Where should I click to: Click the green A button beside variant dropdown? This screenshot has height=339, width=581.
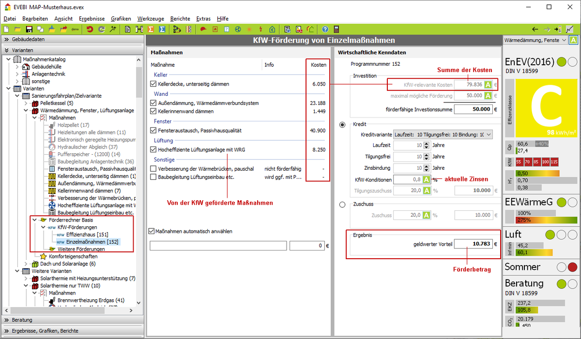pyautogui.click(x=573, y=40)
